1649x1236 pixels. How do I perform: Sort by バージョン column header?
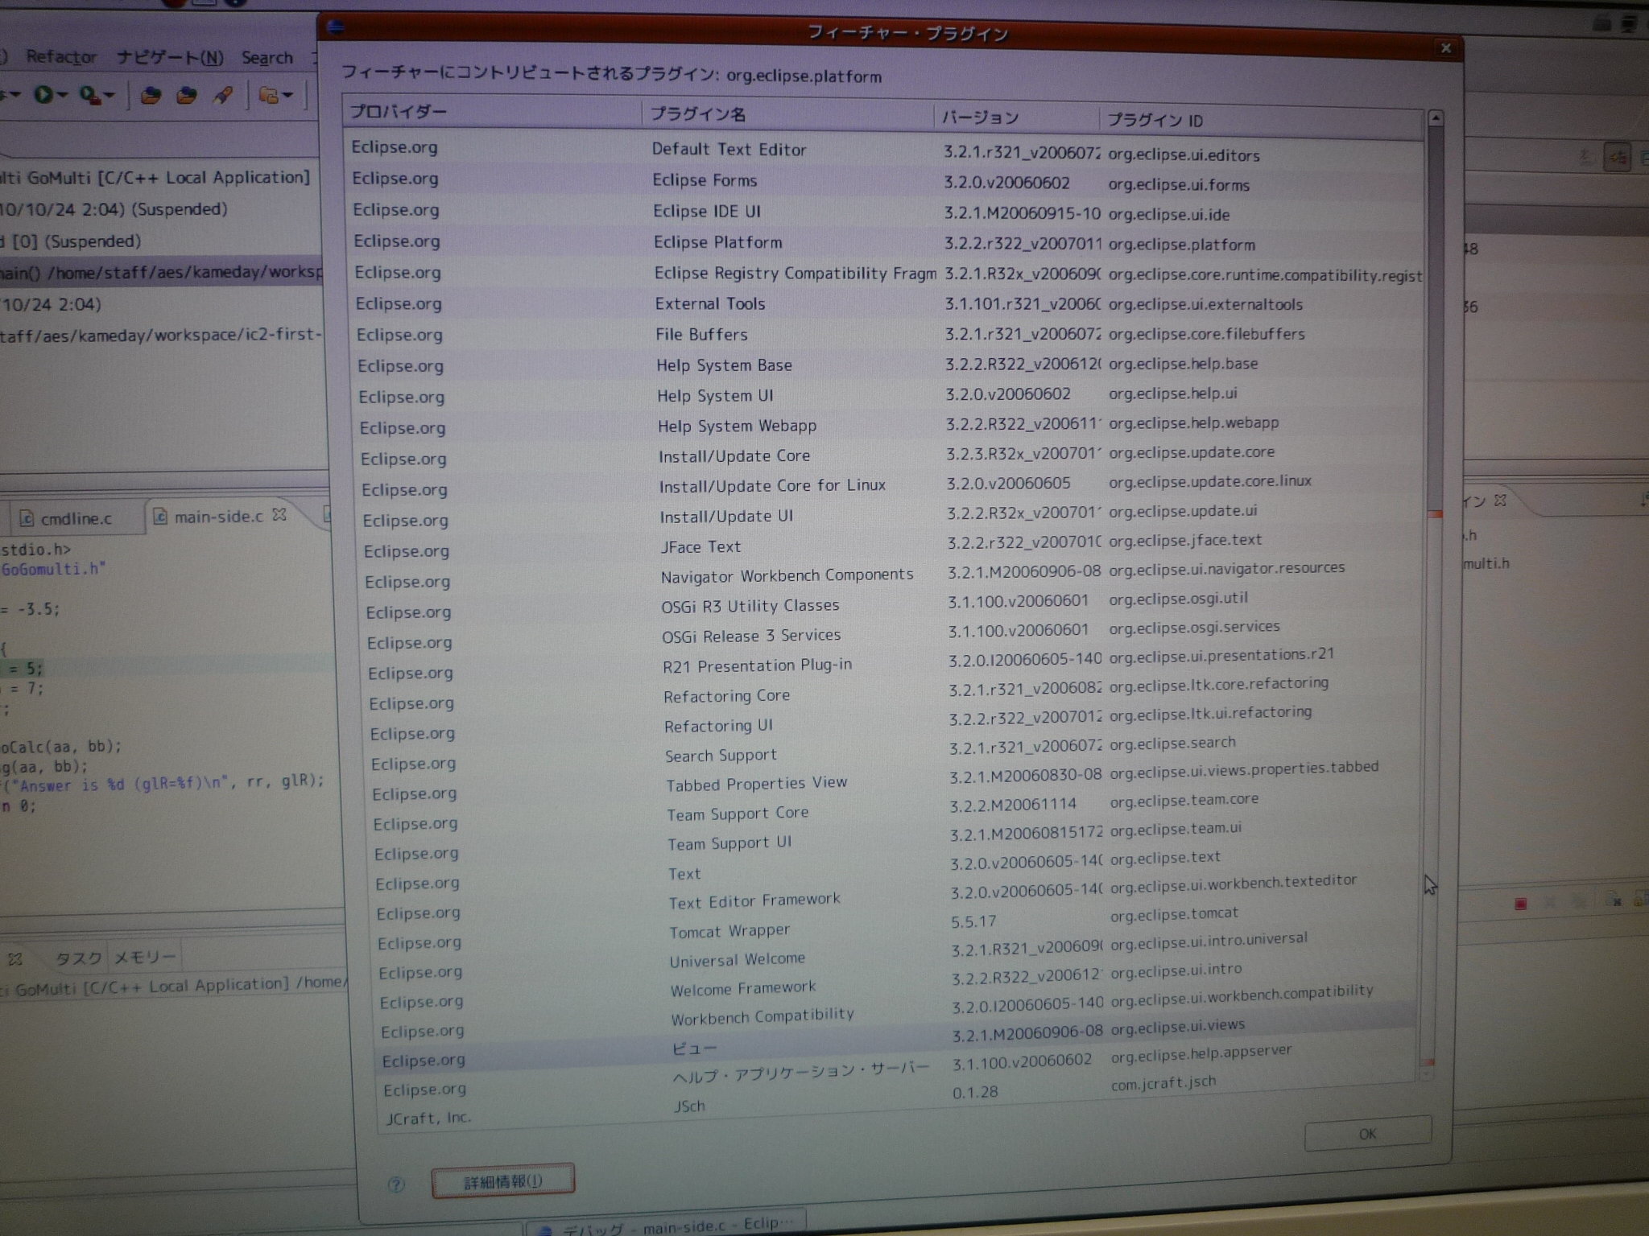[1017, 117]
